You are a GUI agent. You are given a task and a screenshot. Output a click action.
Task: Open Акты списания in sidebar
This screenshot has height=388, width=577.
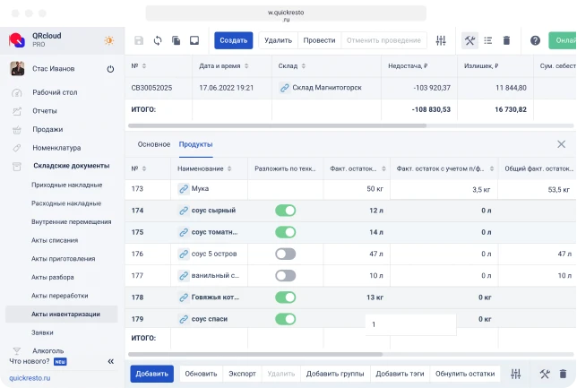[55, 240]
